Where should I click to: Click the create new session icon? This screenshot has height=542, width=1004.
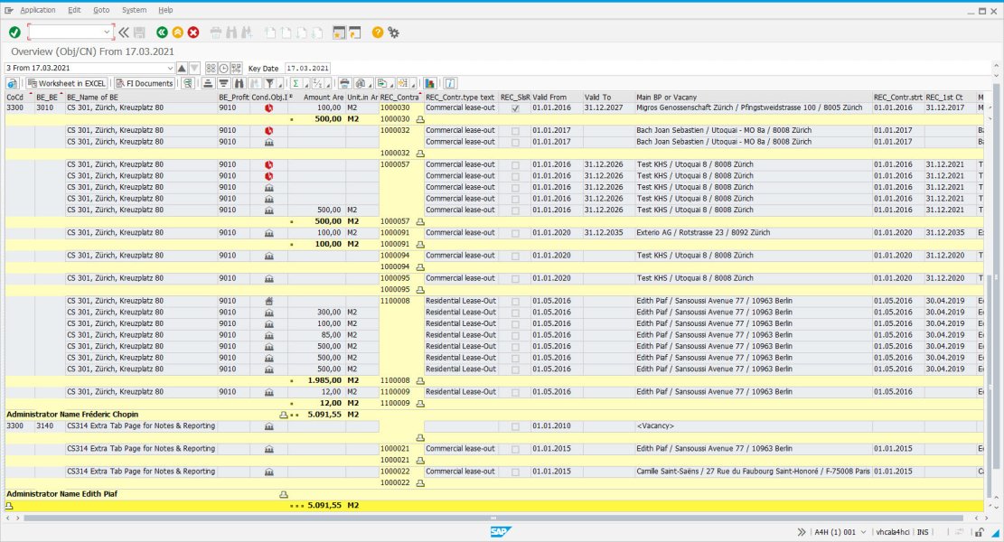[339, 32]
